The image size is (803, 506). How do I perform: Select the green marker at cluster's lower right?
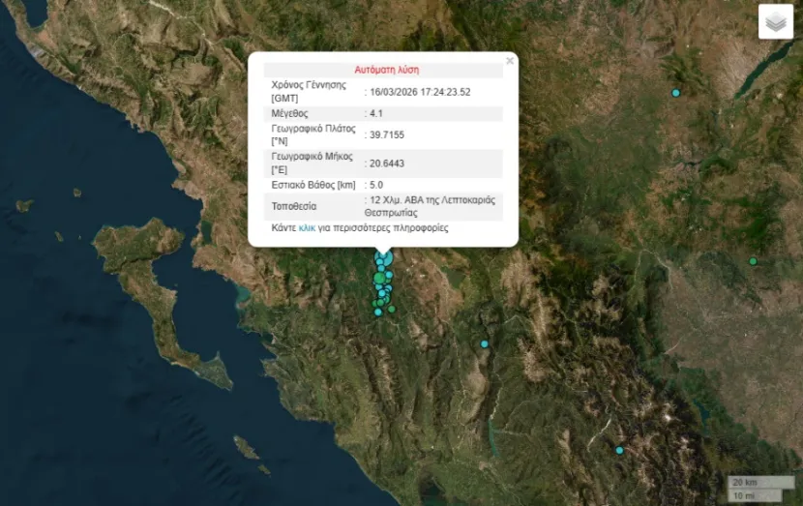click(x=392, y=310)
